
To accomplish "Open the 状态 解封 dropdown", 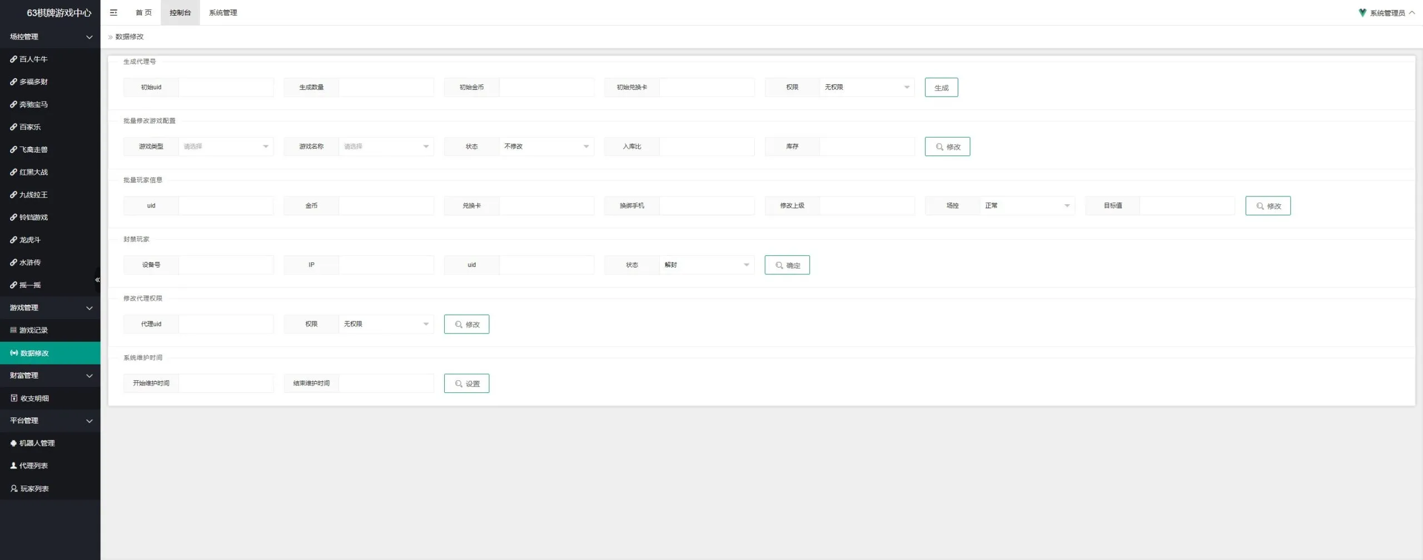I will coord(706,265).
